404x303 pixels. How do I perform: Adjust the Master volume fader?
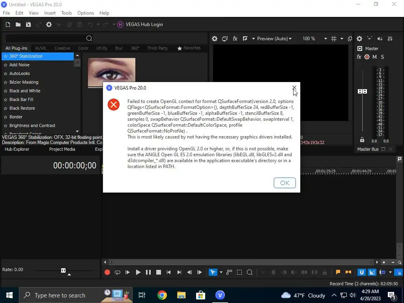tap(362, 92)
